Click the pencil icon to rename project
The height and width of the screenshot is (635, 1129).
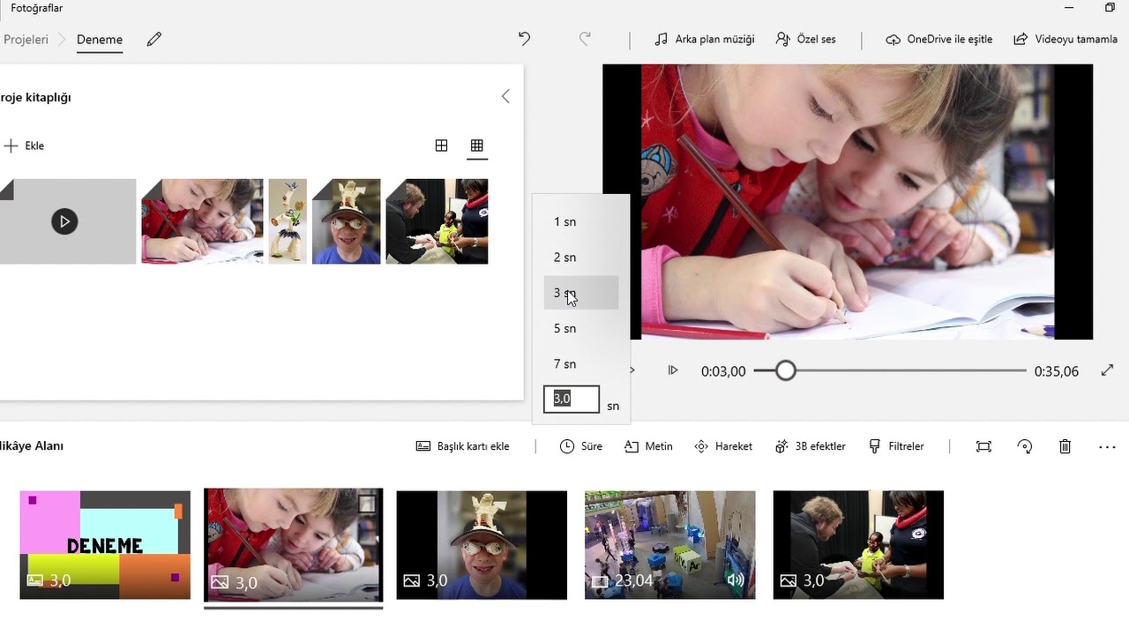point(154,40)
